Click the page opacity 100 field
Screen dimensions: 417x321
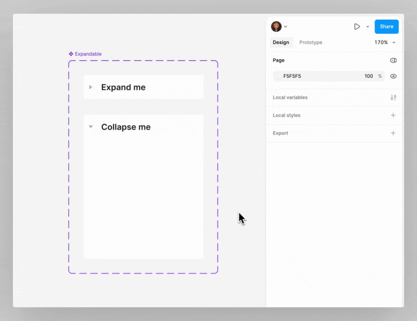pyautogui.click(x=368, y=76)
